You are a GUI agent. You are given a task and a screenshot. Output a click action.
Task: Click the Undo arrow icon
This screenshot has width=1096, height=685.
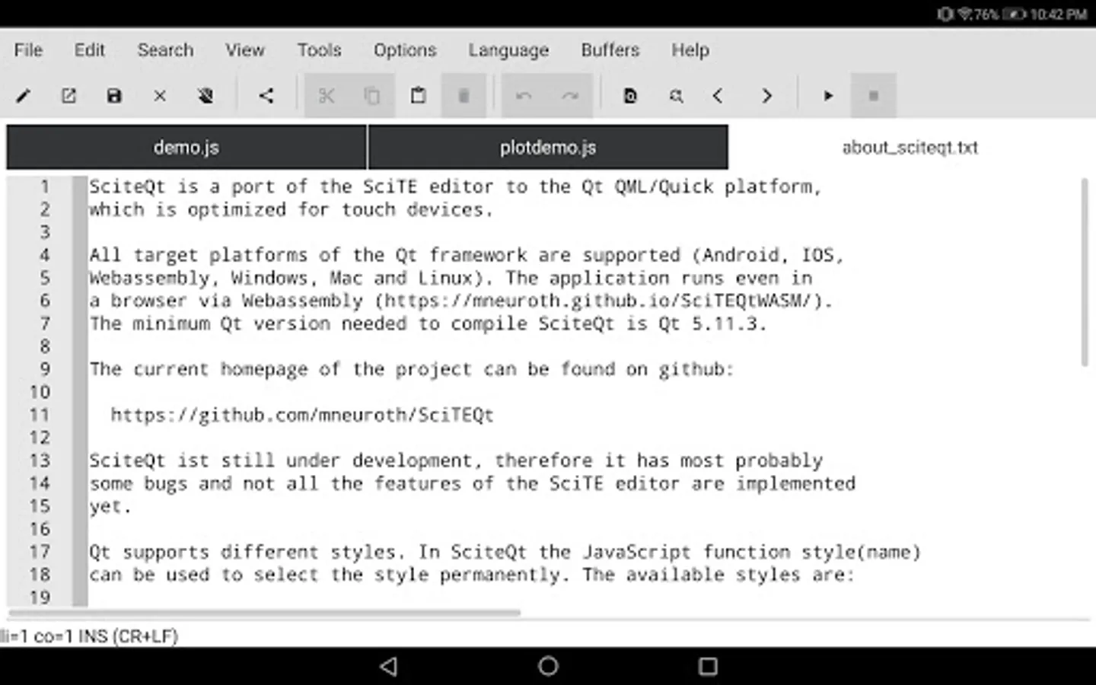tap(524, 96)
